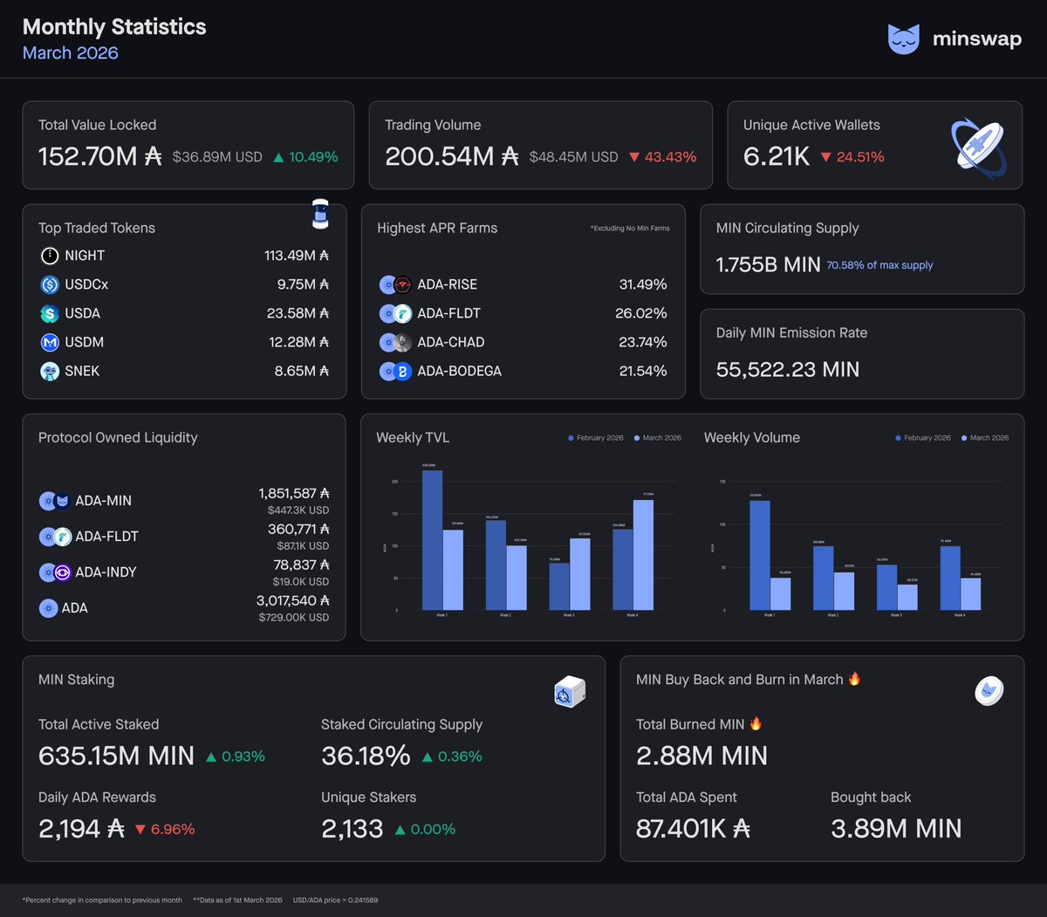This screenshot has width=1047, height=917.
Task: Click the red down arrow beside 24.51%
Action: [825, 158]
